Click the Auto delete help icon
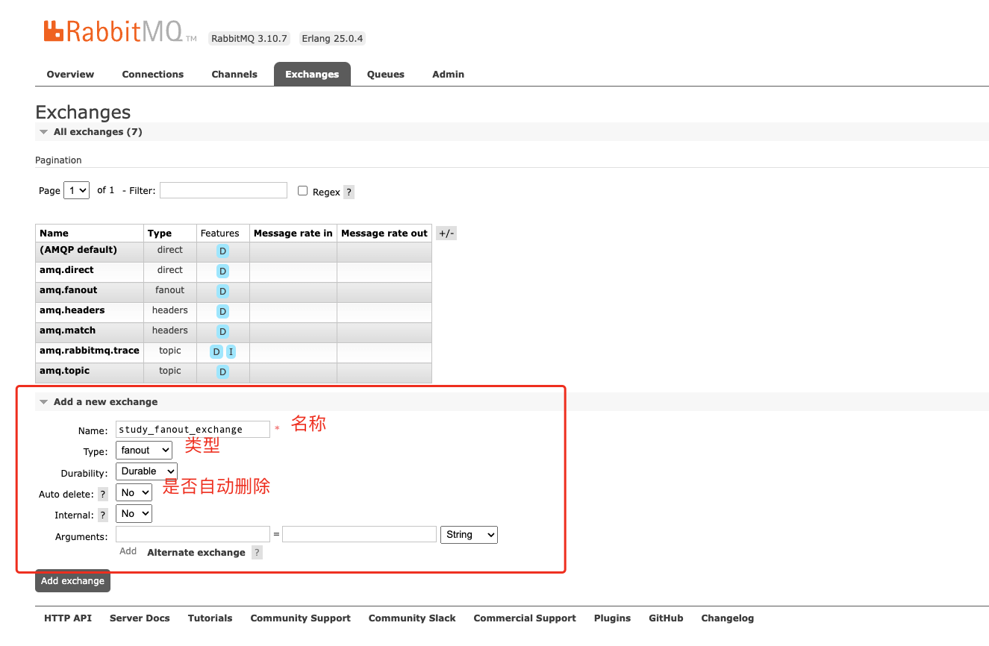 click(103, 494)
